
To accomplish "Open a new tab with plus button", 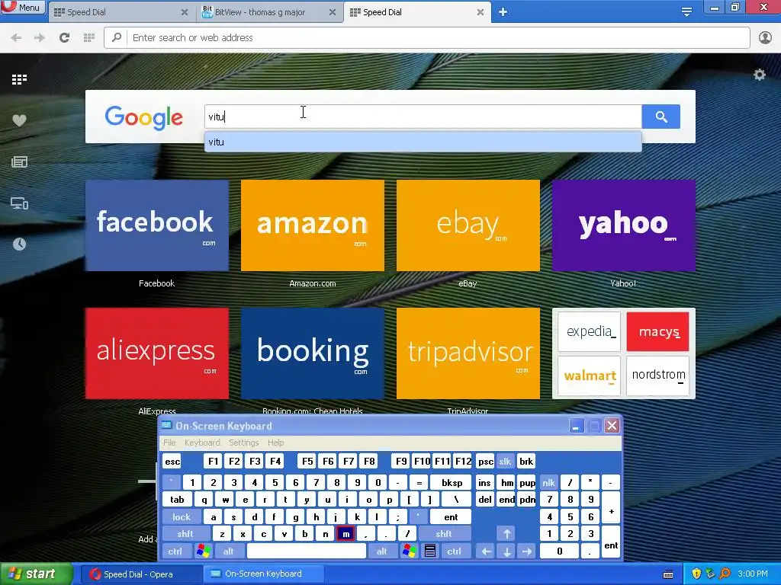I will [x=503, y=12].
